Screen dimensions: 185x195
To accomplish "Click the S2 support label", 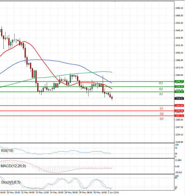I will [x=162, y=114].
